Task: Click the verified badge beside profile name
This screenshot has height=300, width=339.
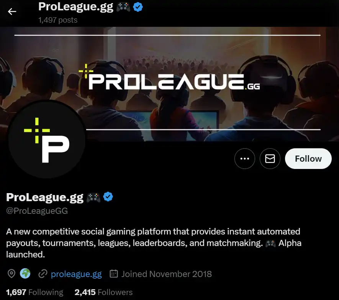Action: pos(108,197)
